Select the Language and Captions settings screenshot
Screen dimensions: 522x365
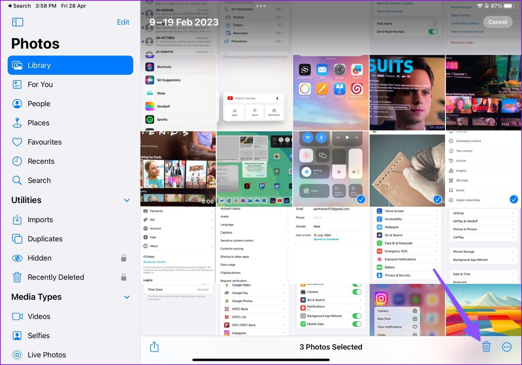255,245
